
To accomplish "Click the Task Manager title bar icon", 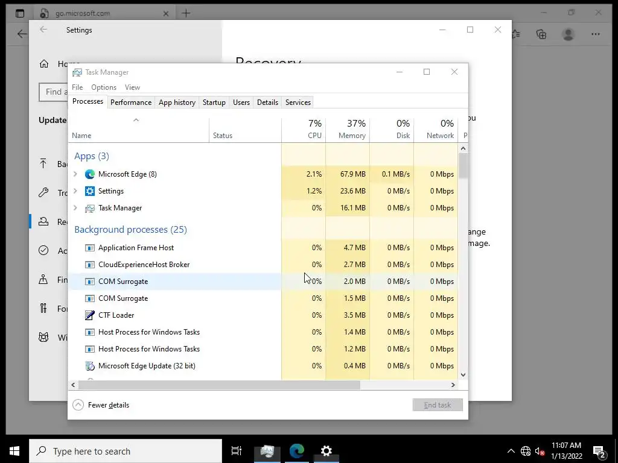I will click(77, 72).
